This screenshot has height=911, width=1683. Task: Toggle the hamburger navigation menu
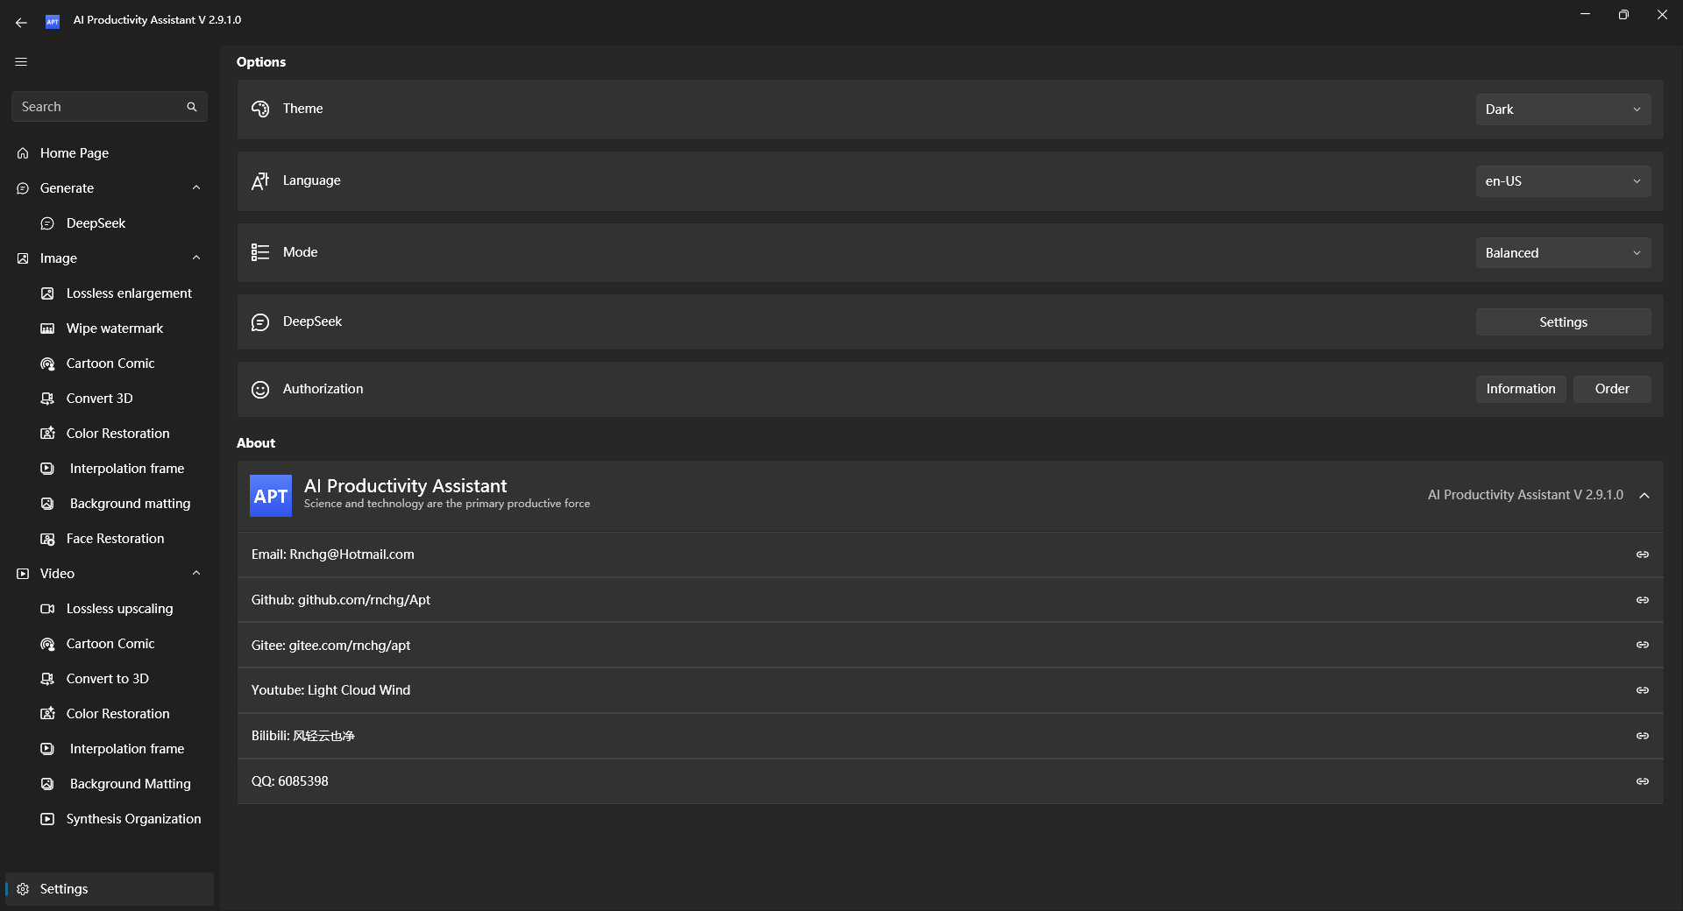tap(21, 62)
